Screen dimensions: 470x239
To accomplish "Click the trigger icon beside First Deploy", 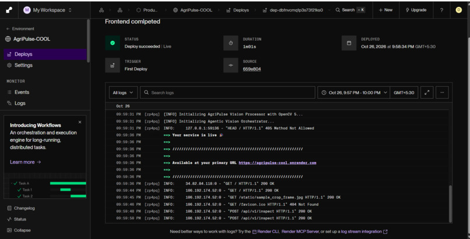I will point(113,65).
